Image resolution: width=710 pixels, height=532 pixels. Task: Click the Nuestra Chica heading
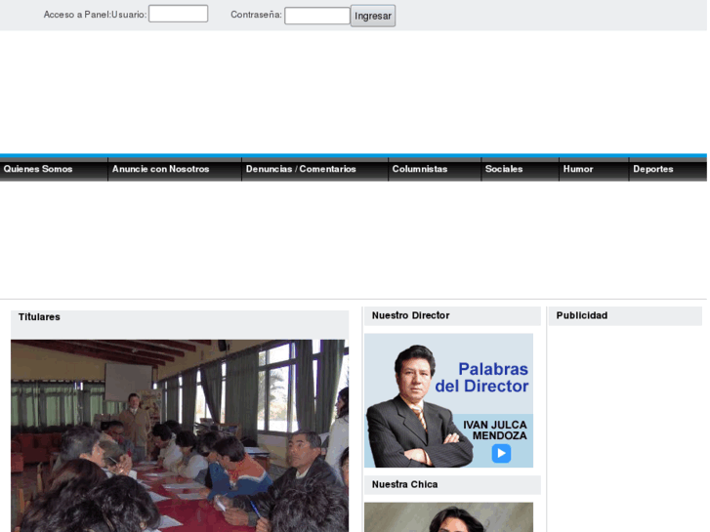(x=405, y=484)
